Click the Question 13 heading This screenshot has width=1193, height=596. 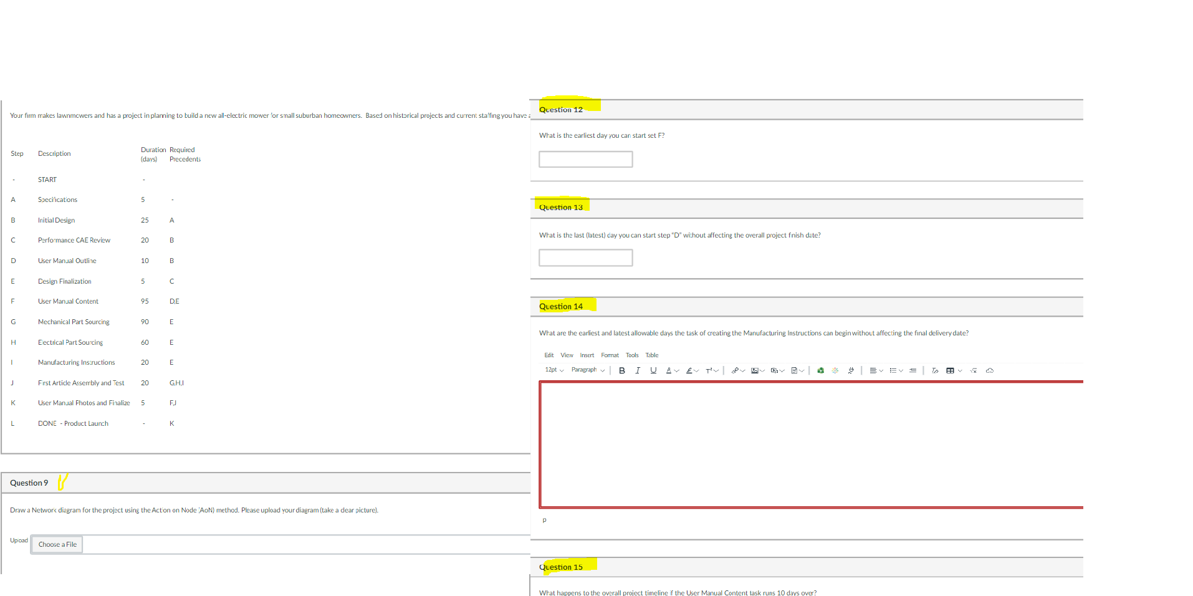561,208
